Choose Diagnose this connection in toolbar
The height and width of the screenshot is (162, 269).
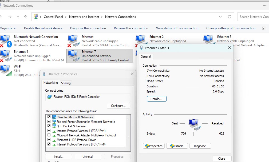click(88, 28)
